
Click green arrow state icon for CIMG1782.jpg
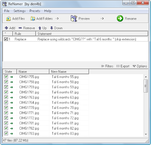(x=11, y=128)
